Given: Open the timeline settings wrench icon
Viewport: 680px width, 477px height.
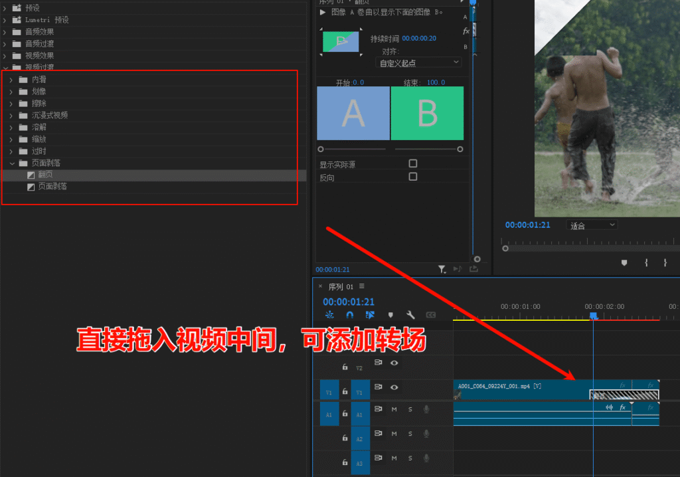Looking at the screenshot, I should (x=410, y=314).
